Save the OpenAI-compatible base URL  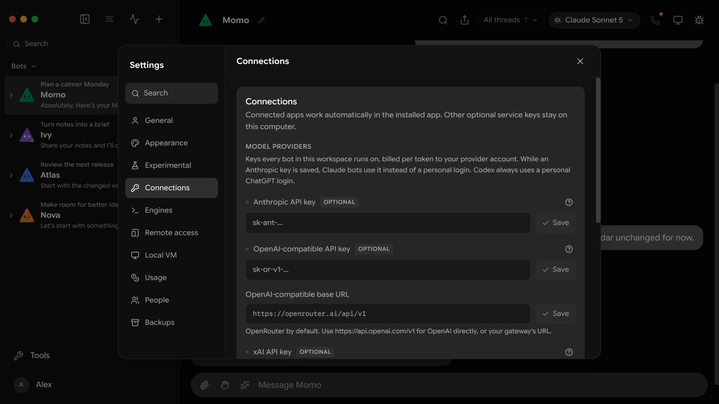coord(555,314)
